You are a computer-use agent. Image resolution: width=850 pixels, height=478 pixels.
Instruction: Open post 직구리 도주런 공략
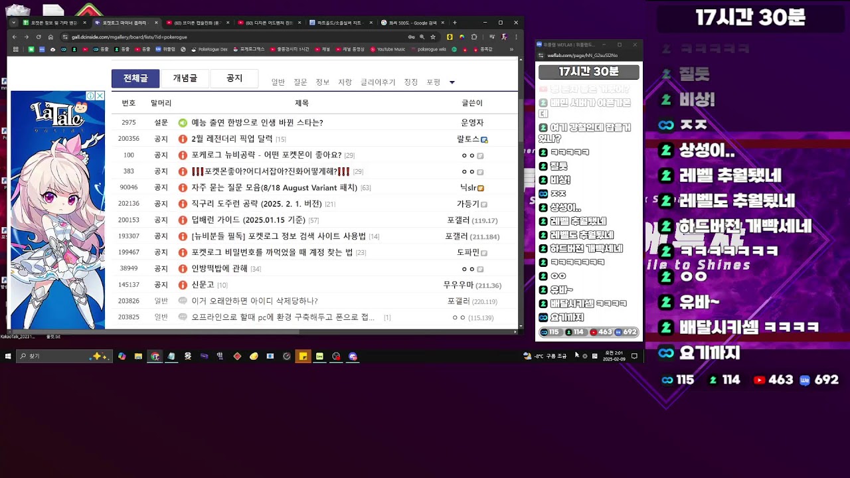tap(256, 204)
